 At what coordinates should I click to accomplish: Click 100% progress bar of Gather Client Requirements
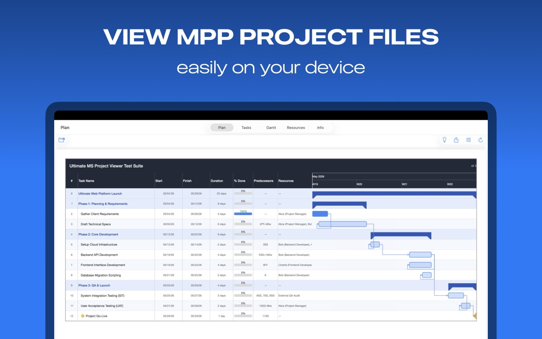click(x=243, y=214)
